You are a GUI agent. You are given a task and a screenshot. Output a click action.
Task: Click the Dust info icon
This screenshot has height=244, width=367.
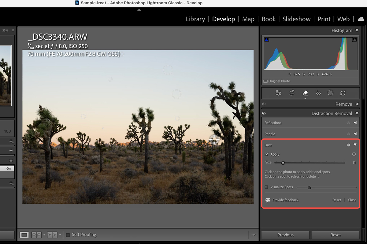click(354, 154)
